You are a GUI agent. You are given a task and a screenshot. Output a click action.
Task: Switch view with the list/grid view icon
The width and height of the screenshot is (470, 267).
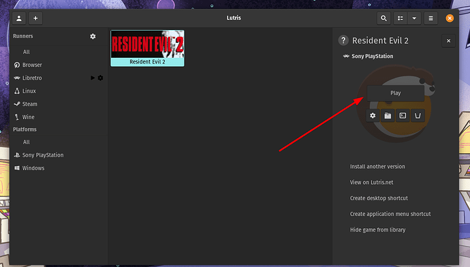(x=400, y=18)
